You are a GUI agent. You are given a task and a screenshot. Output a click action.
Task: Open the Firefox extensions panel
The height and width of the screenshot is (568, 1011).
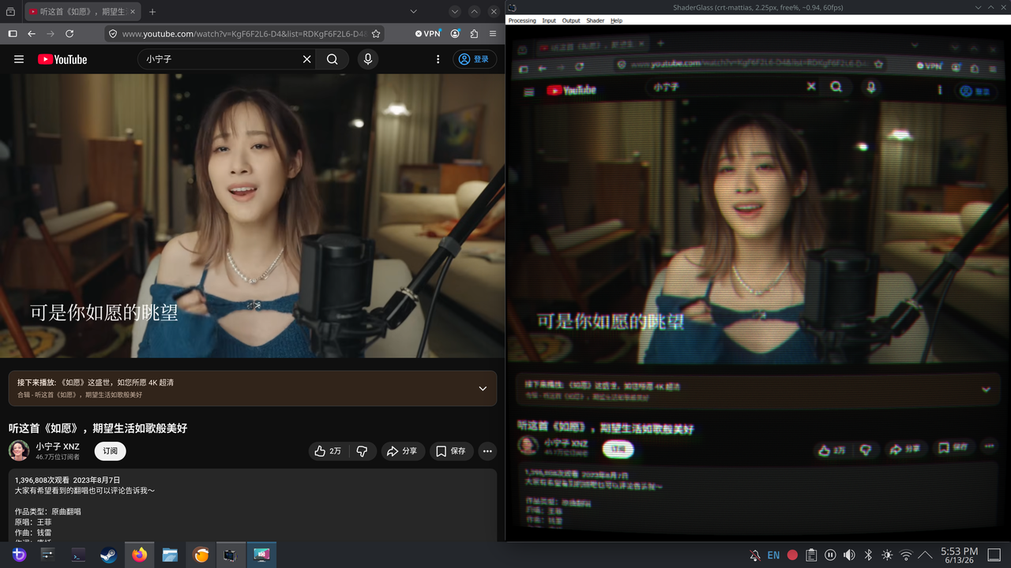(x=474, y=34)
